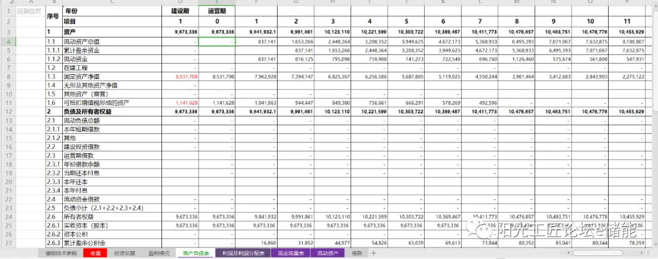Select the 所有者权益 row label
The width and height of the screenshot is (658, 259).
click(111, 216)
